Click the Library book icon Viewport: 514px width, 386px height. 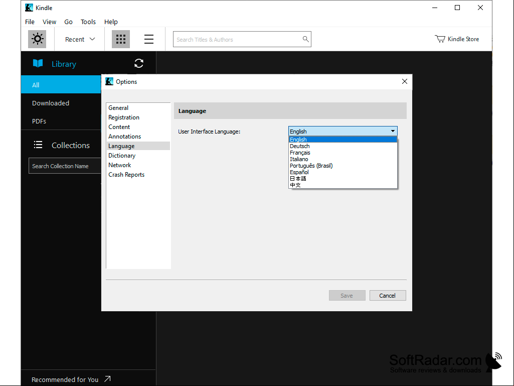38,63
